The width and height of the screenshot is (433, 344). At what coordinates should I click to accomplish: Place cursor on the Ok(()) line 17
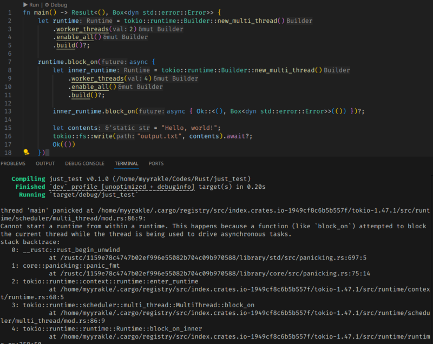click(64, 144)
